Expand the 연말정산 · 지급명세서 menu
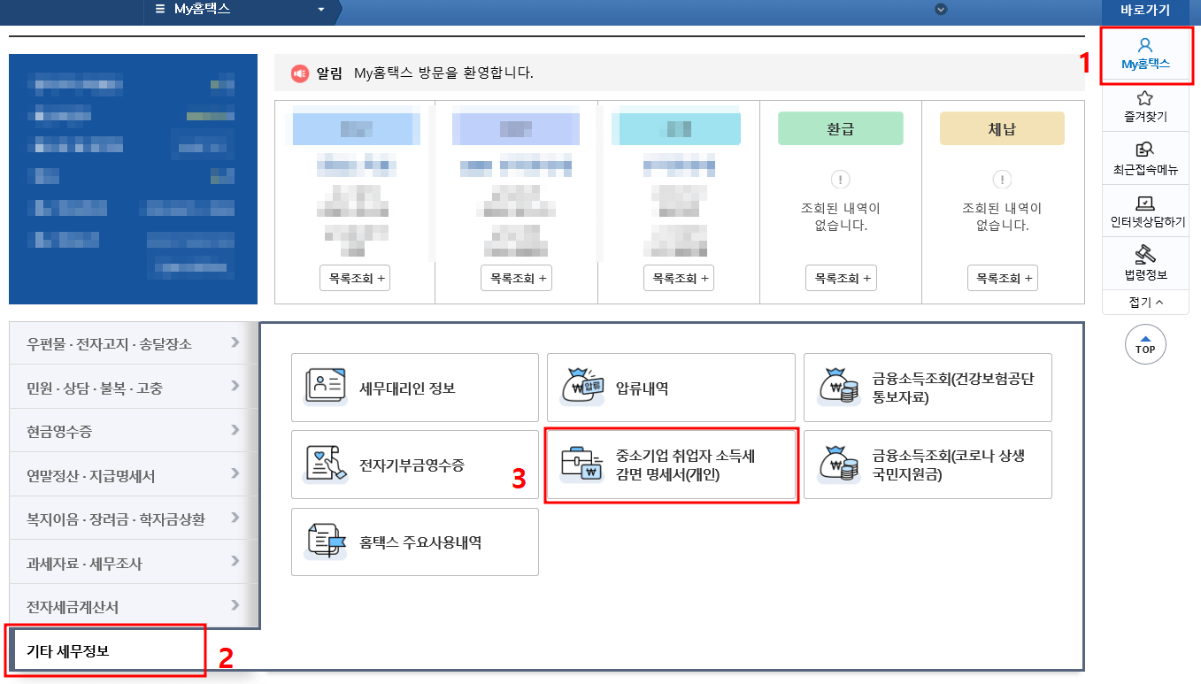The width and height of the screenshot is (1201, 684). pyautogui.click(x=134, y=474)
